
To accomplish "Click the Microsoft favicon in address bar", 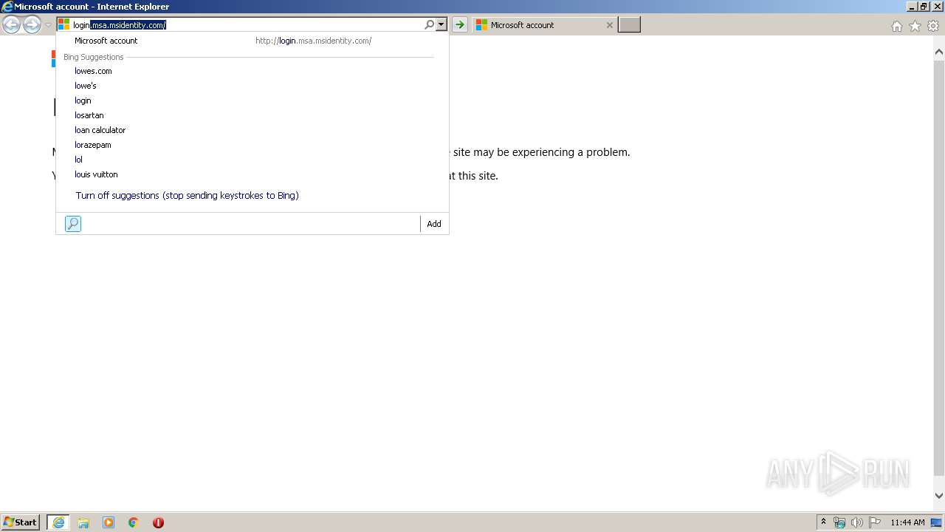I will (x=64, y=25).
